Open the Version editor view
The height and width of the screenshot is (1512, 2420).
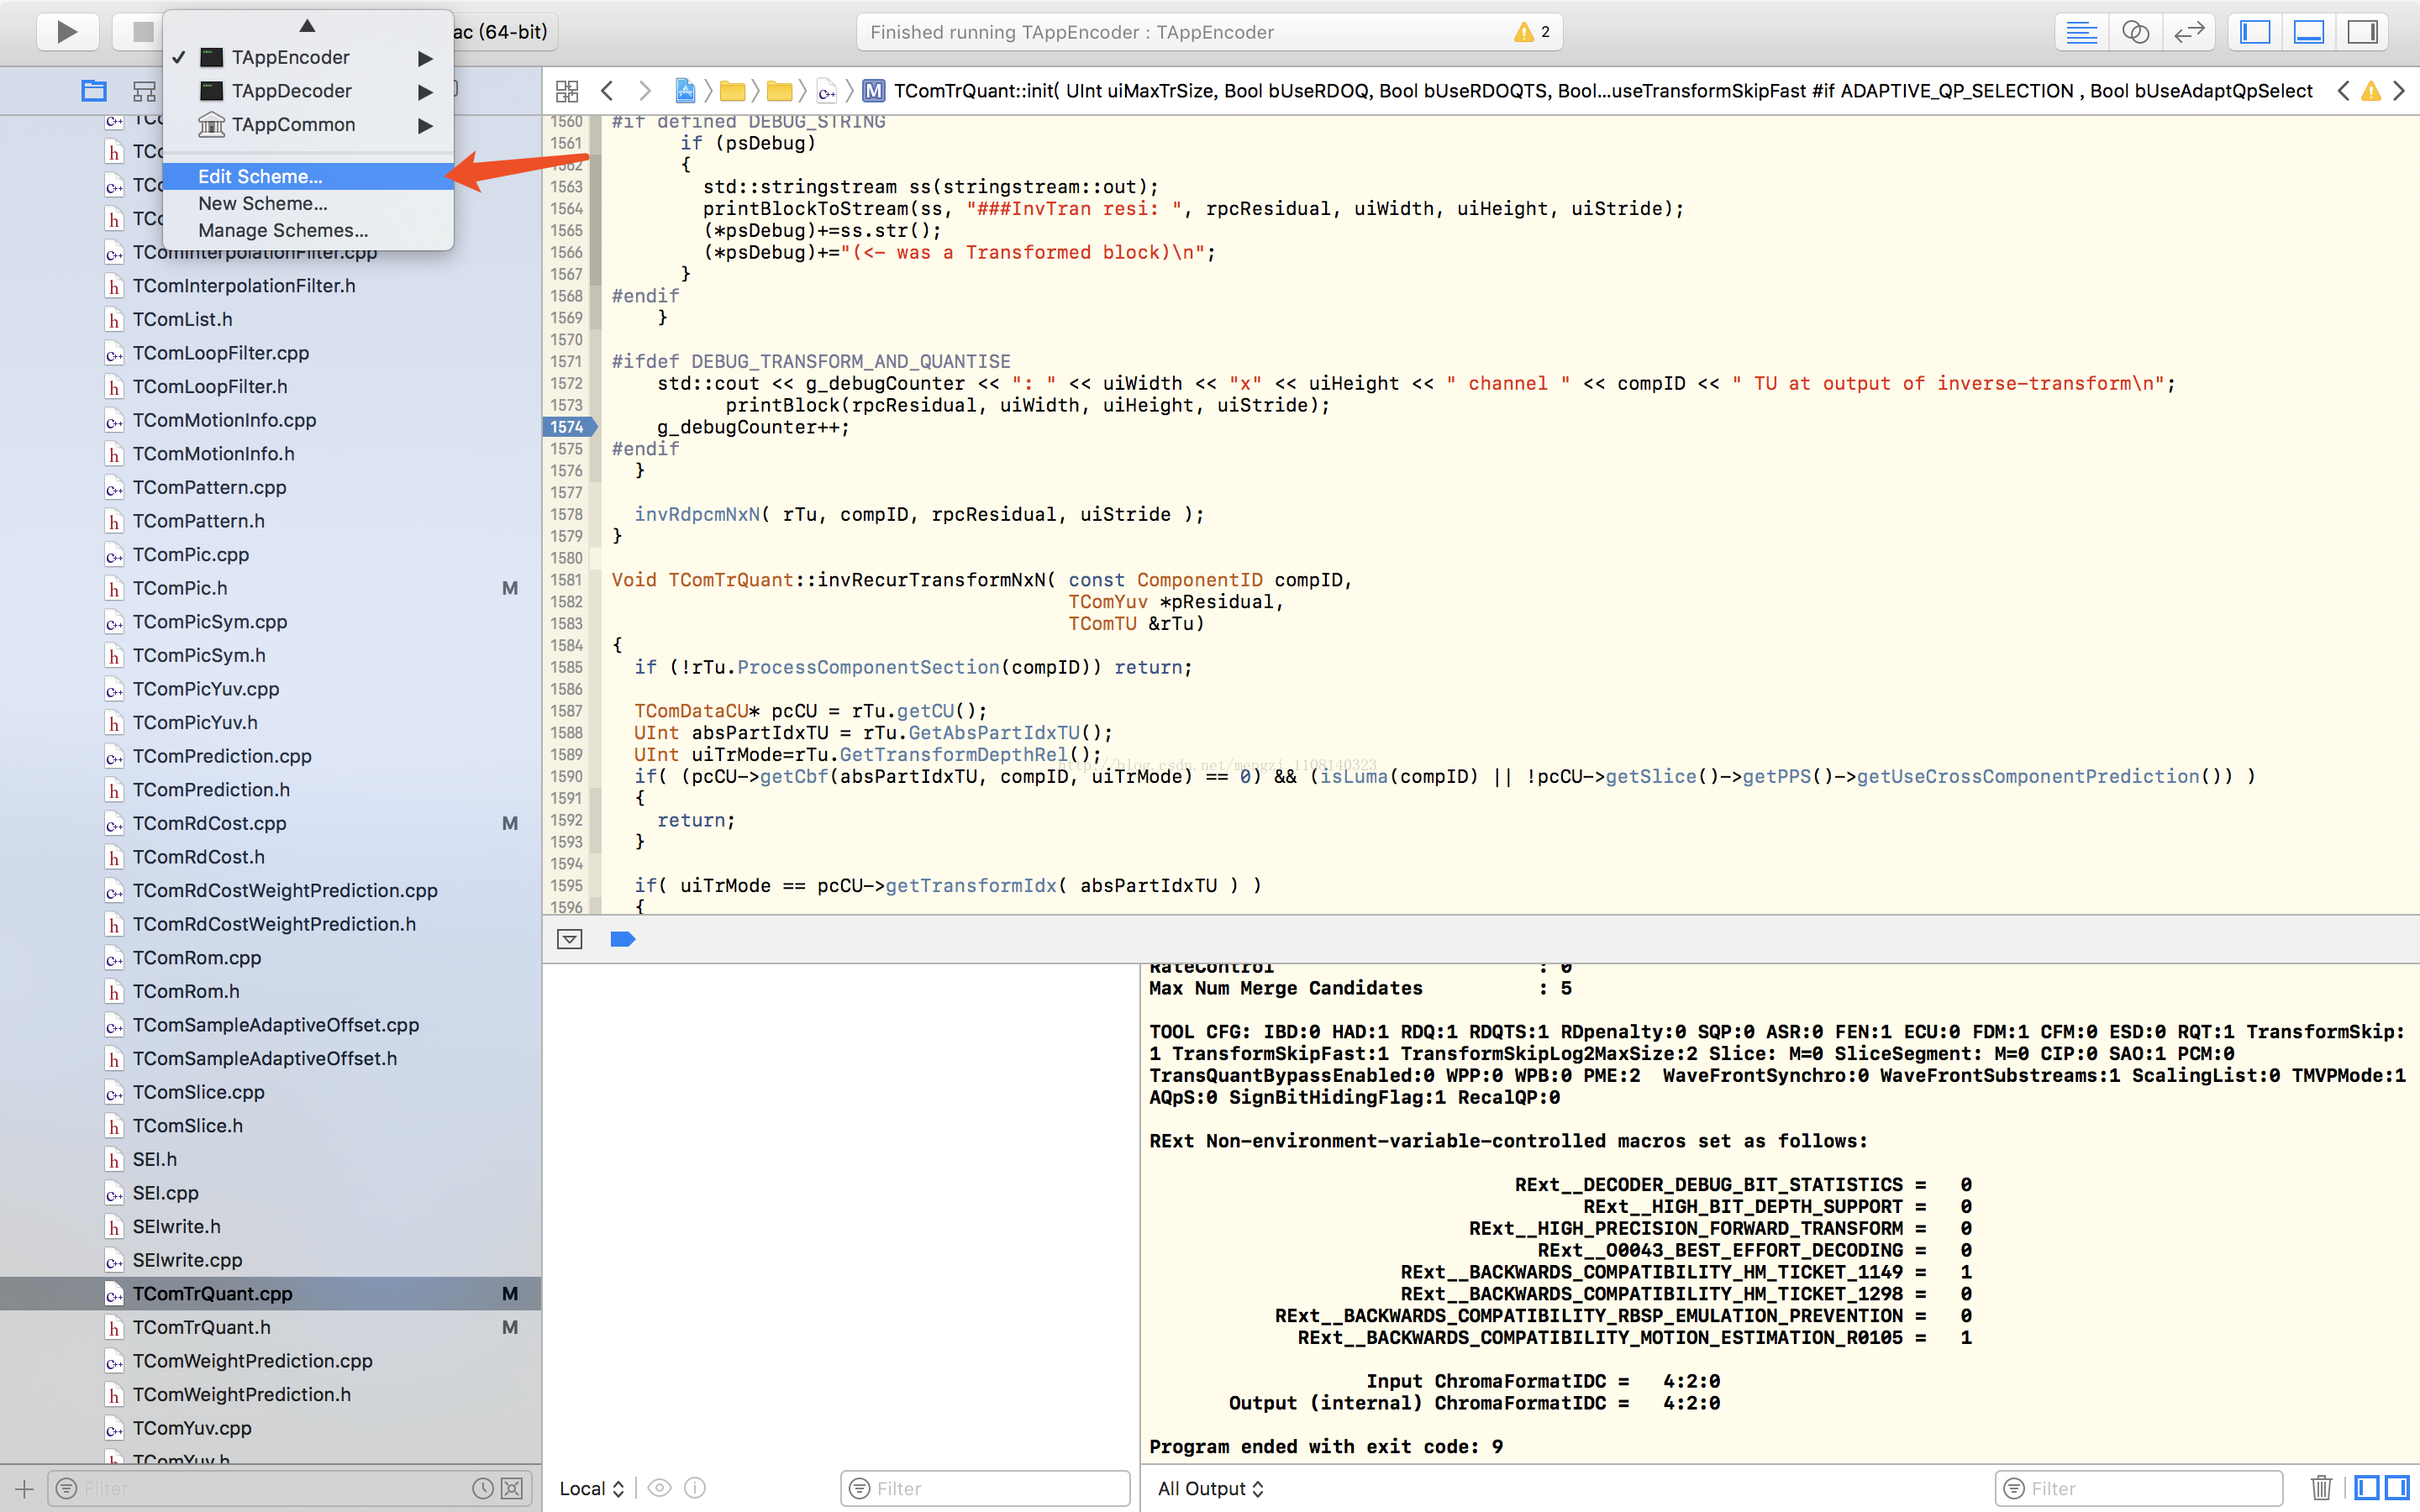coord(2189,32)
